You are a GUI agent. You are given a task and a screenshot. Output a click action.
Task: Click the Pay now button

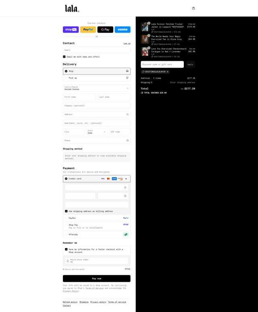(x=97, y=279)
